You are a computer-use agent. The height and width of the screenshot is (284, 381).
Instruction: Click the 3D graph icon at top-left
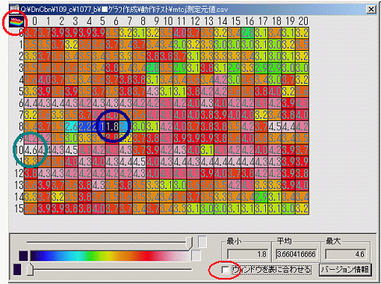click(16, 22)
